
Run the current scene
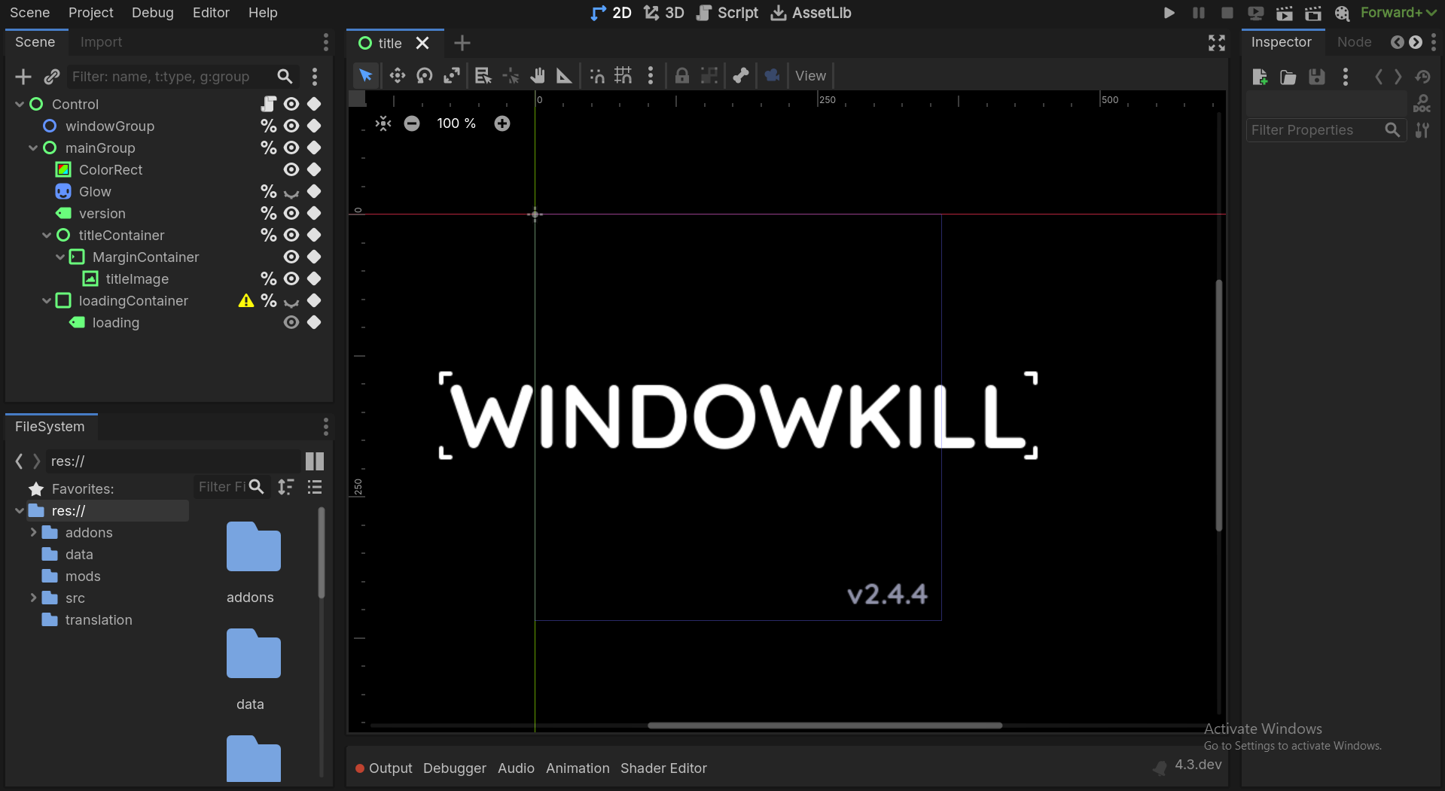1285,13
